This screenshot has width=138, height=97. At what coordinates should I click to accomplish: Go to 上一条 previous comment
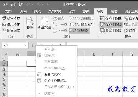tap(60, 25)
